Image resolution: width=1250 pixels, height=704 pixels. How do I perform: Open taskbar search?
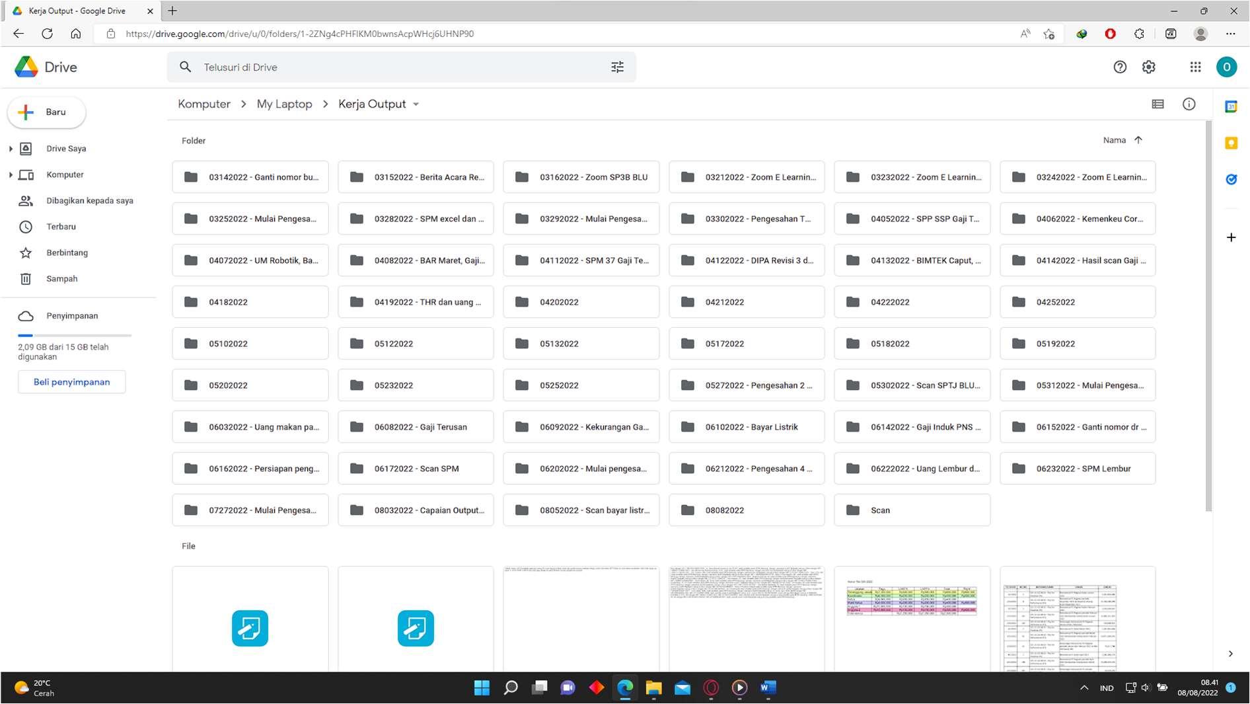[511, 688]
